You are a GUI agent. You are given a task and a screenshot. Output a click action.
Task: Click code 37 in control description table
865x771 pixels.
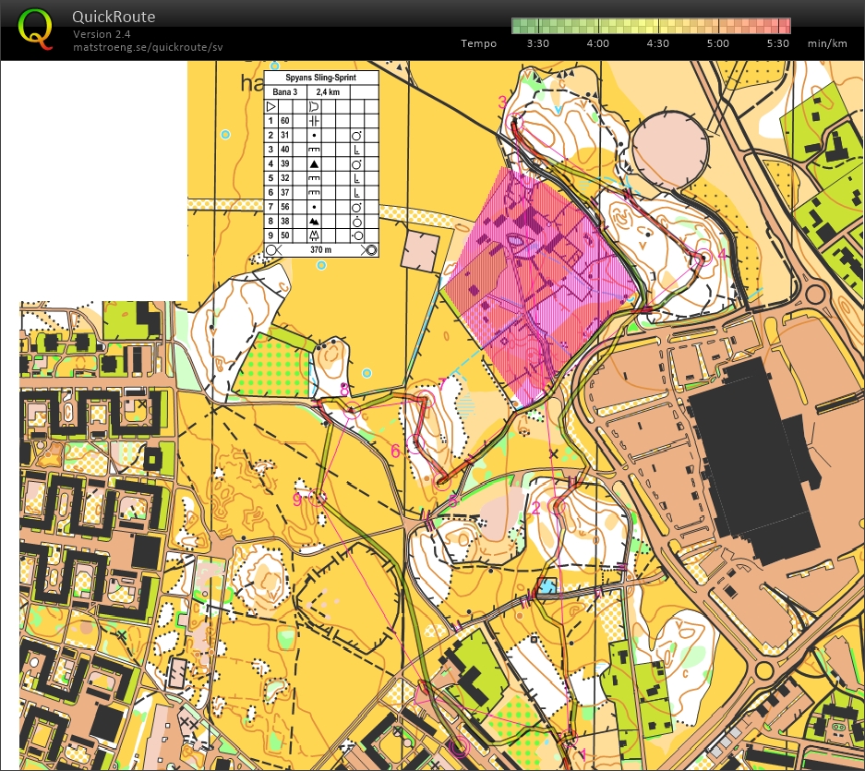[x=284, y=193]
